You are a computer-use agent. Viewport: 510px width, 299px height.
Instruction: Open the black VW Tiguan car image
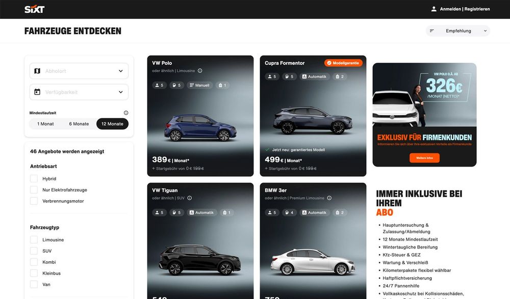(200, 260)
